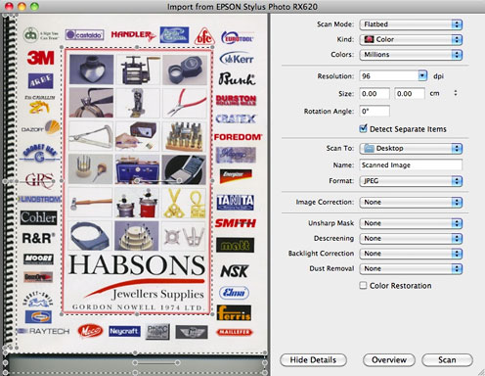Image resolution: width=485 pixels, height=376 pixels.
Task: Open the Unsharp Mask dropdown
Action: 411,223
